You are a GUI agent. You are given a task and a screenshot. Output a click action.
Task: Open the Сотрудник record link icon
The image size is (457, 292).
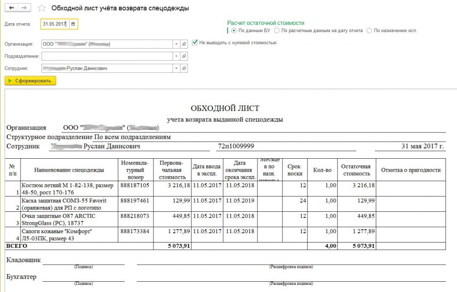[x=184, y=68]
